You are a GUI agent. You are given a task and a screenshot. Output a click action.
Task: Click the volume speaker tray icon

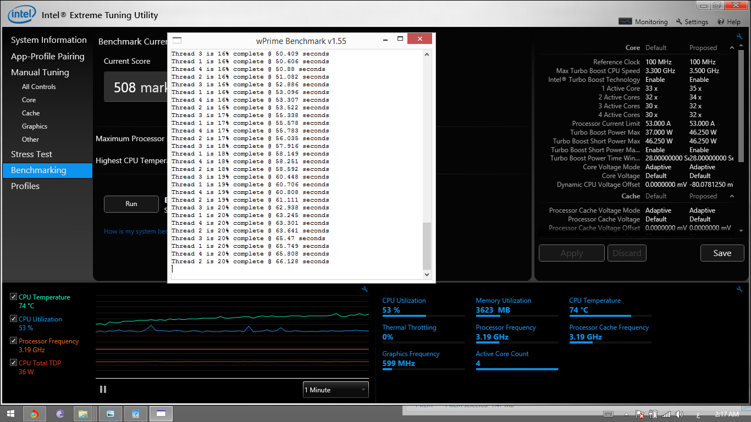[x=680, y=414]
